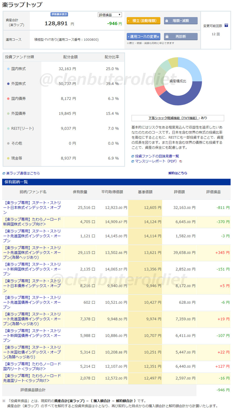Viewport: 233px width, 417px height.
Task: Open the 先進国債券インデックス fund link with 602口
Action: (x=32, y=302)
